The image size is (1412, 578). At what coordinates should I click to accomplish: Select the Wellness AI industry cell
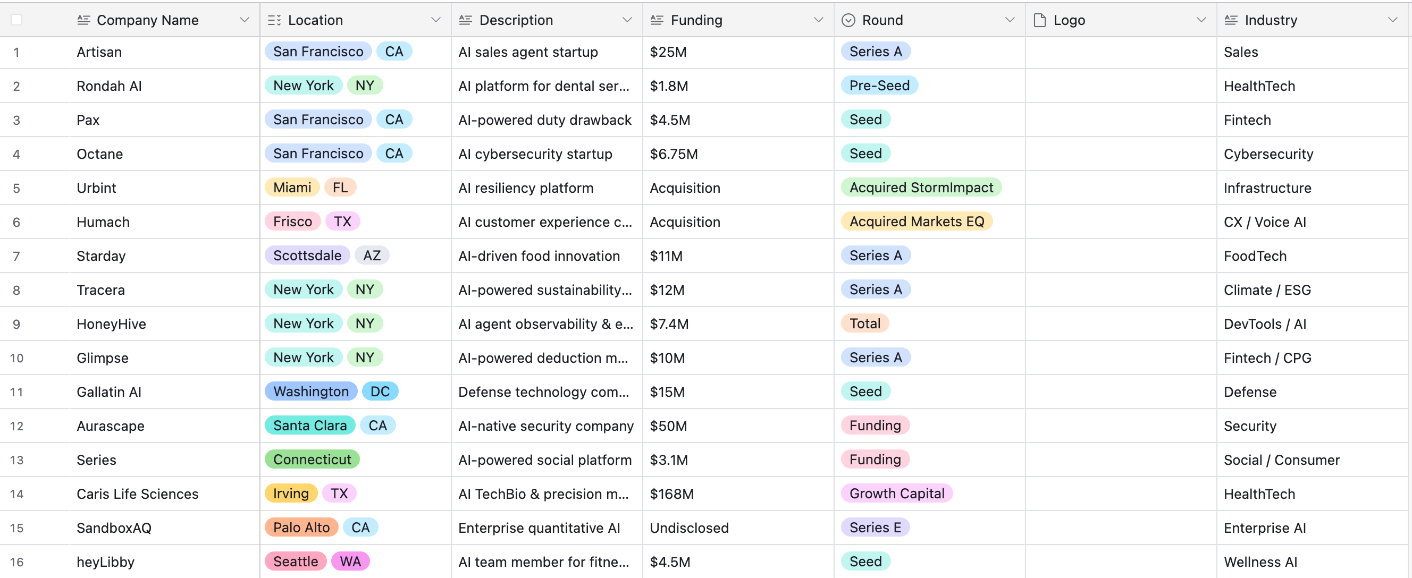1312,562
